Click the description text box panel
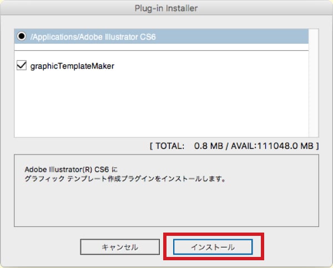Screen dimensions: 333x268 167,190
